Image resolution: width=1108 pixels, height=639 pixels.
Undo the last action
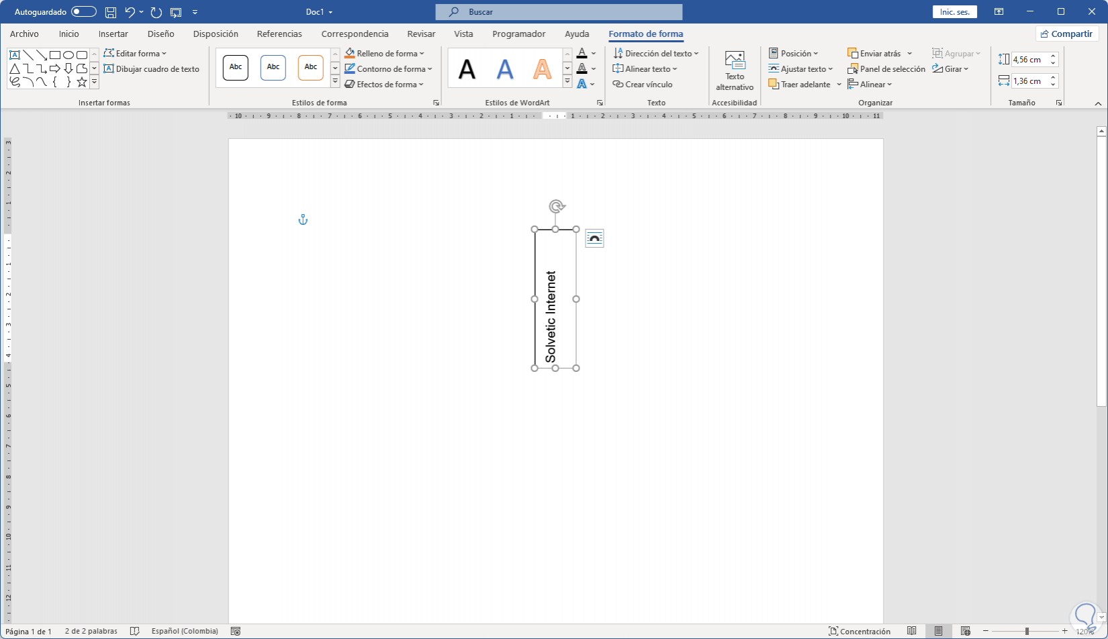(130, 12)
